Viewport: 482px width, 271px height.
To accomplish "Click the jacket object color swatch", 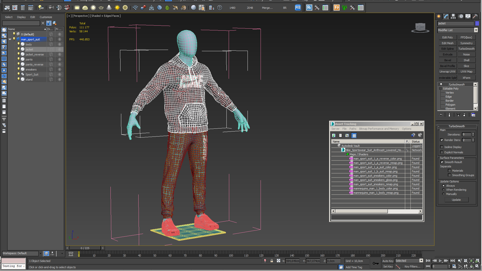I will (x=477, y=23).
